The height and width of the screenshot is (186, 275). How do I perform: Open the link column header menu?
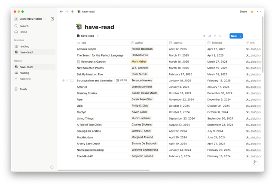tap(253, 43)
